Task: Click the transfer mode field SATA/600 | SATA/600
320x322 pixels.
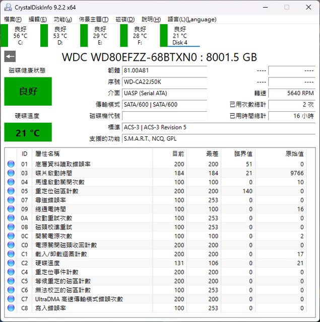Action: pyautogui.click(x=164, y=105)
